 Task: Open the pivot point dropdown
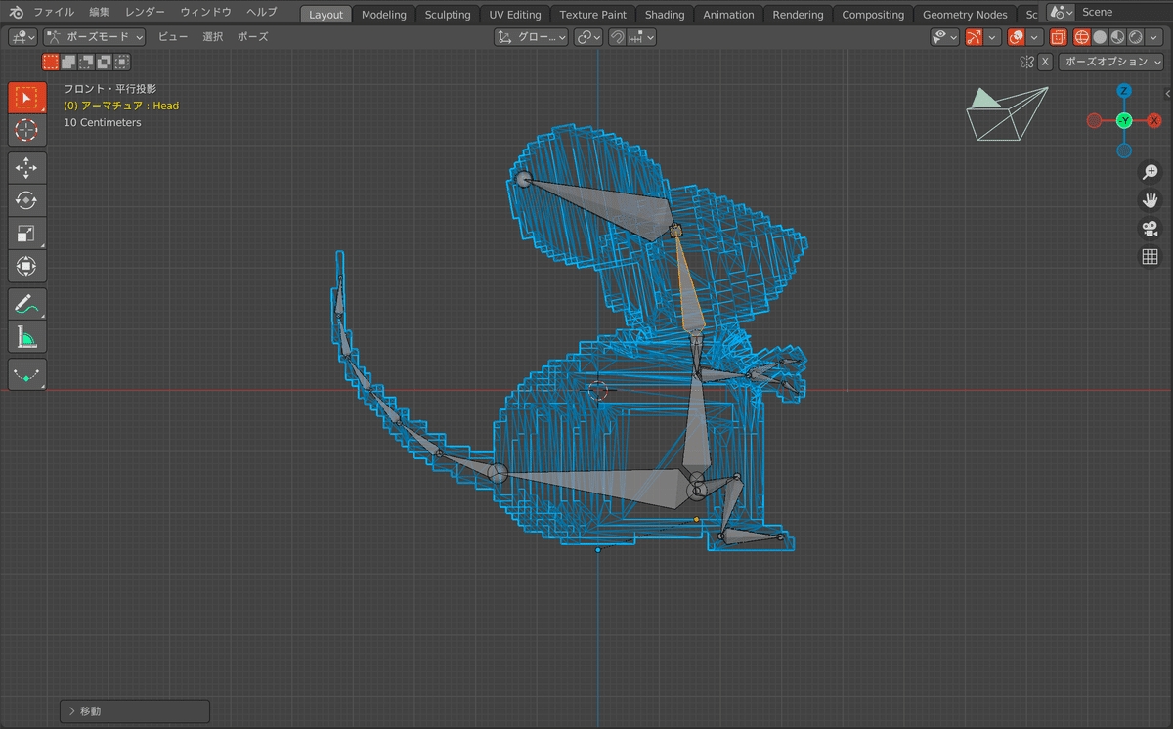tap(586, 37)
